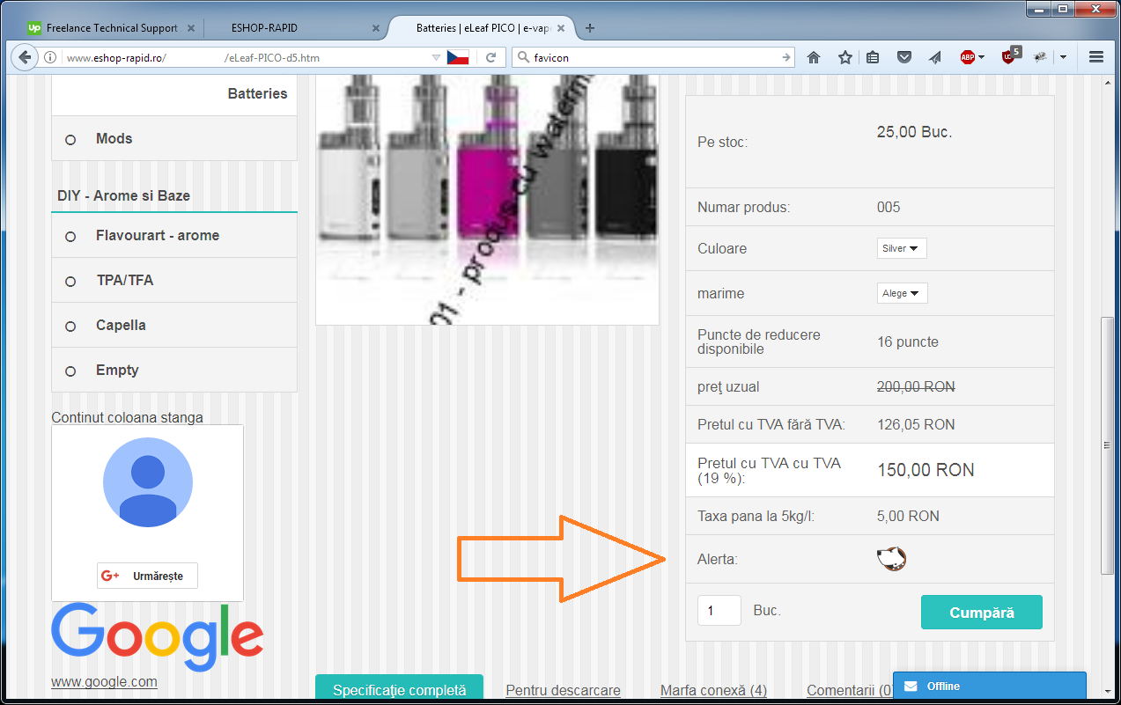Open site information icon in address bar

[x=50, y=57]
